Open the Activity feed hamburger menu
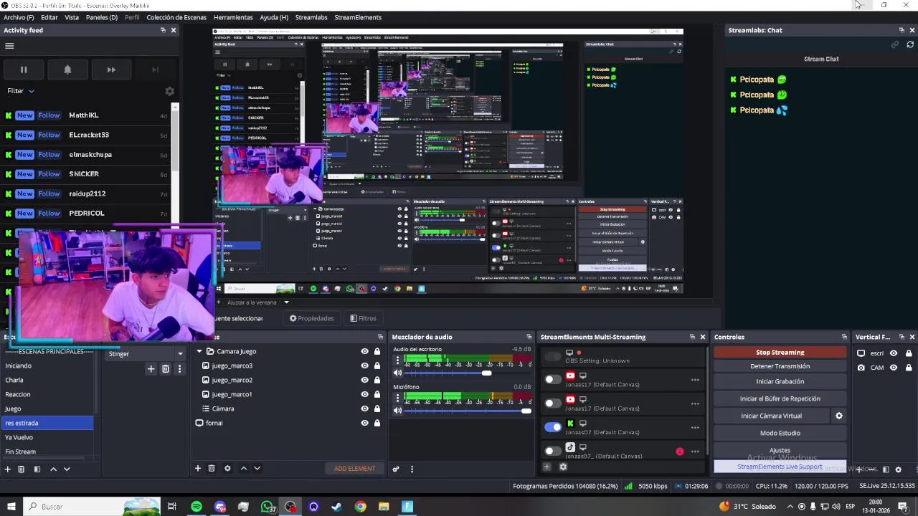 point(9,46)
